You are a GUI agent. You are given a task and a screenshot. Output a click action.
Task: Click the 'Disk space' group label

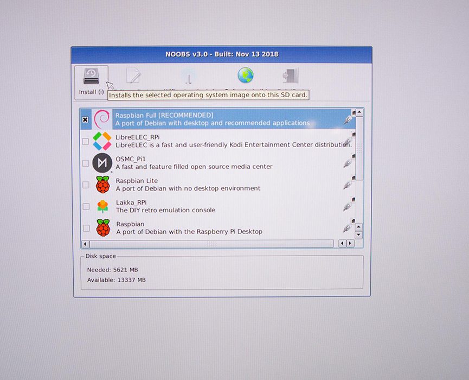tap(100, 256)
